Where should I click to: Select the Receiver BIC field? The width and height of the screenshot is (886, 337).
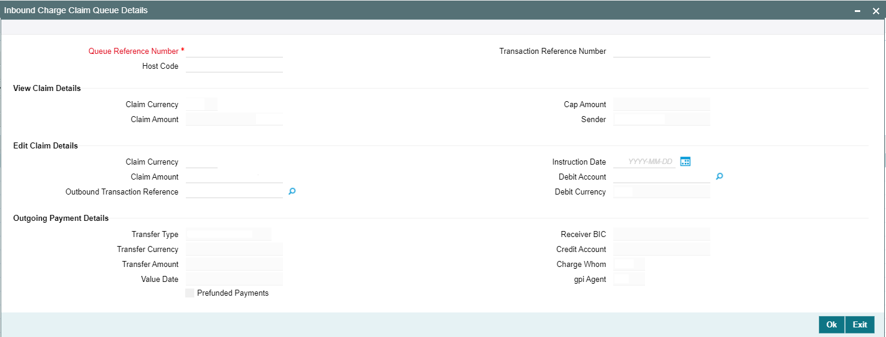(662, 234)
